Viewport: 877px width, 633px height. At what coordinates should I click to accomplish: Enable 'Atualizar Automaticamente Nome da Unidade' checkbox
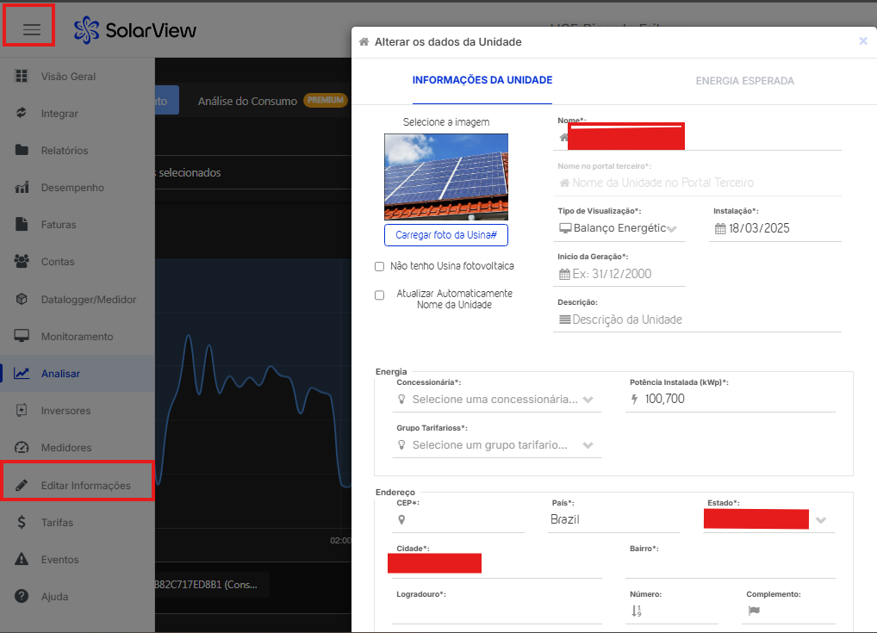point(380,295)
